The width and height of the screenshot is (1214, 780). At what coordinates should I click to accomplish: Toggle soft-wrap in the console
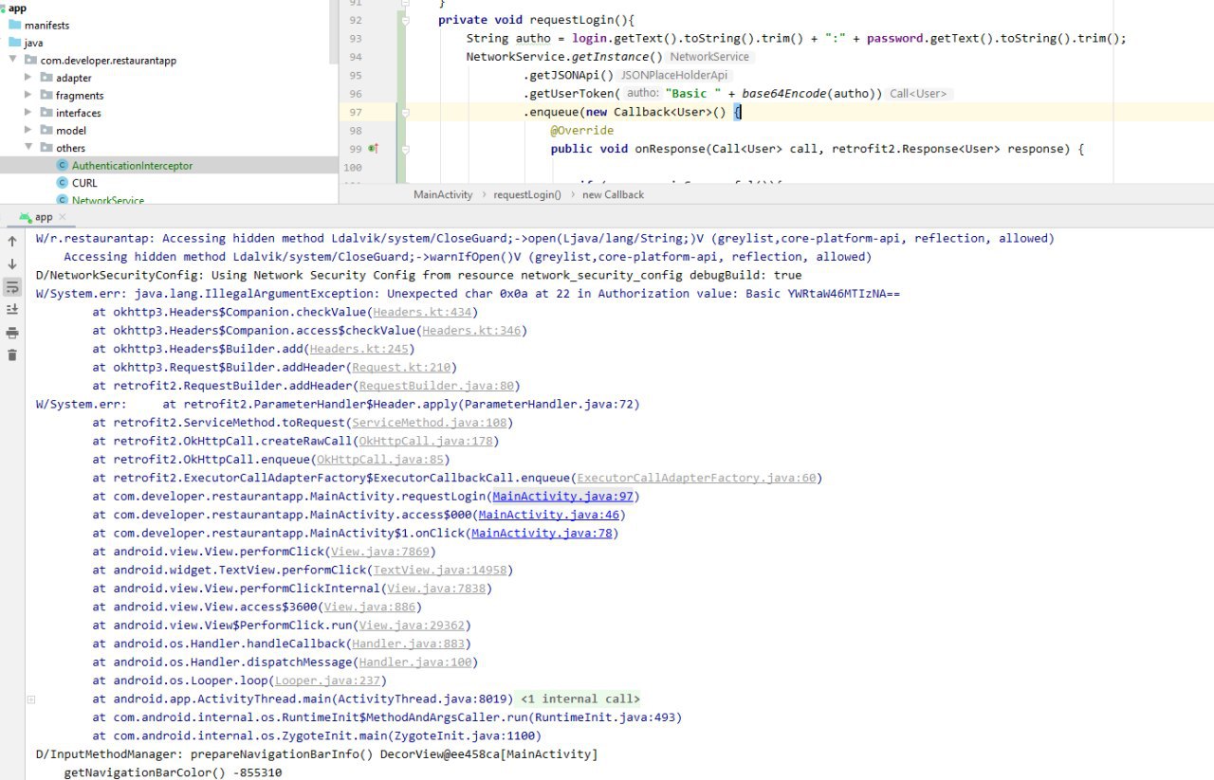pyautogui.click(x=12, y=287)
